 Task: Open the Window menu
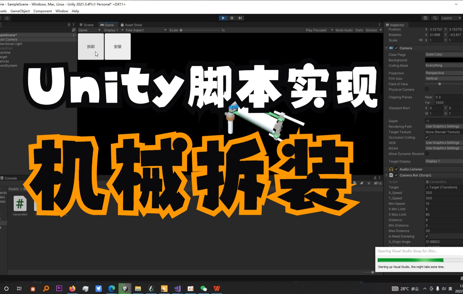62,11
